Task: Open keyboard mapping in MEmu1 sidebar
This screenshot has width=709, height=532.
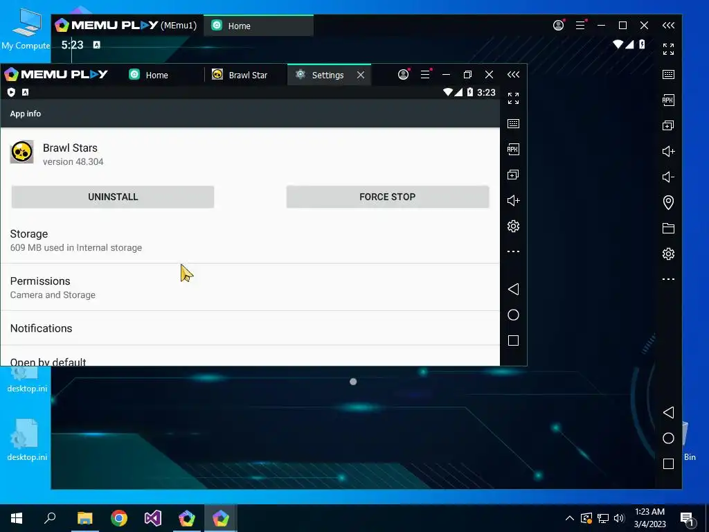Action: [x=668, y=74]
